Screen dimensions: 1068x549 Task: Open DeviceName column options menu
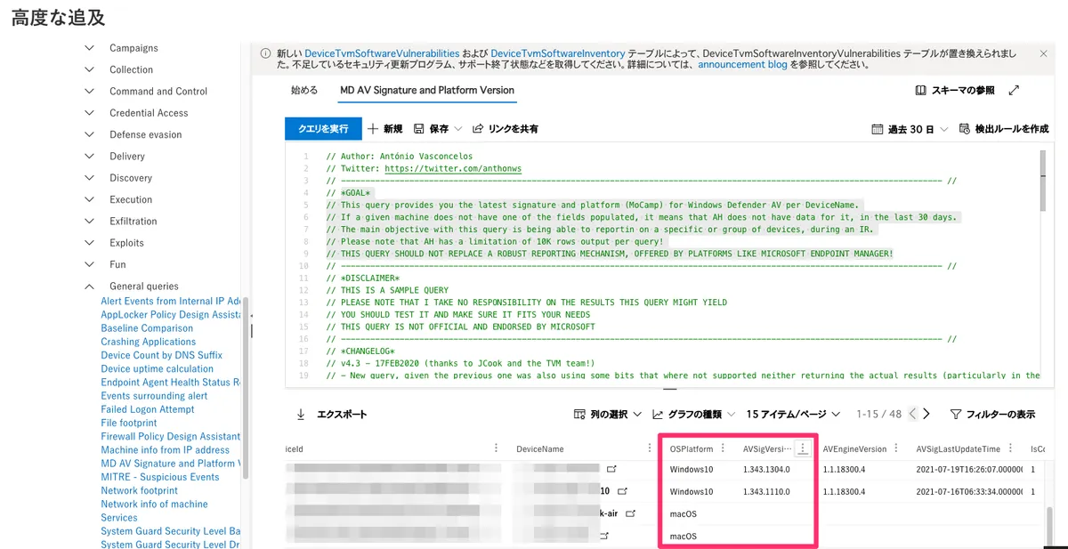coord(649,448)
